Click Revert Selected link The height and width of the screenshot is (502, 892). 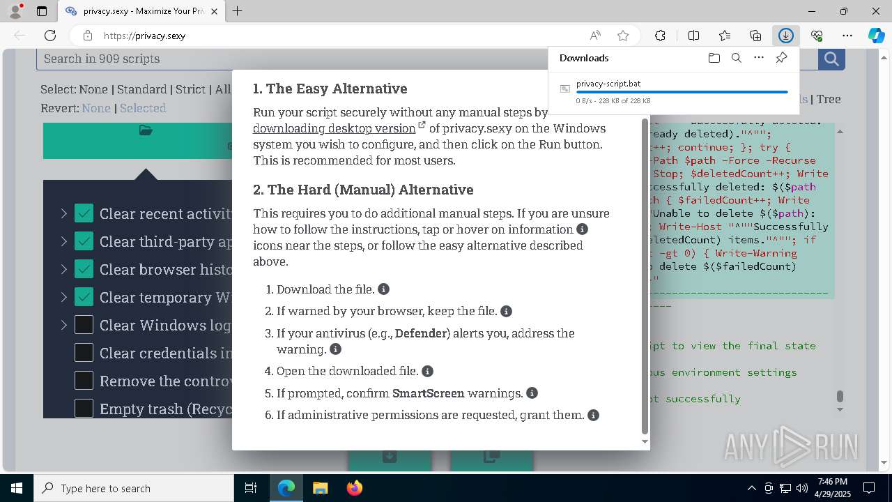(x=143, y=108)
